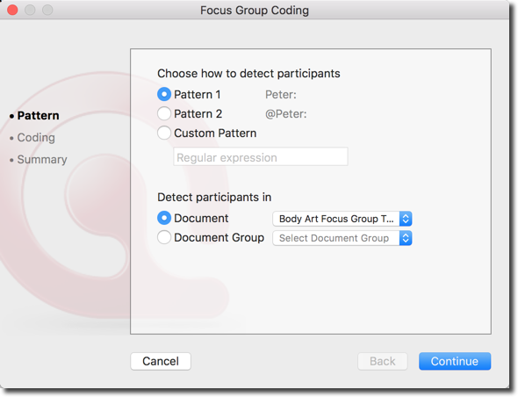Select the Pattern 1 radio button
Viewport: 518px width, 397px height.
tap(164, 95)
